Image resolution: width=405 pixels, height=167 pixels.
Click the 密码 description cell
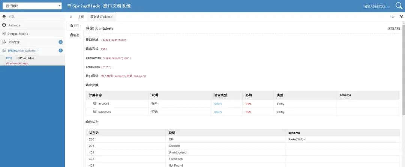[180, 112]
